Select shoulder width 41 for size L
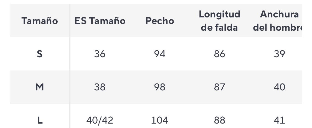 (279, 120)
